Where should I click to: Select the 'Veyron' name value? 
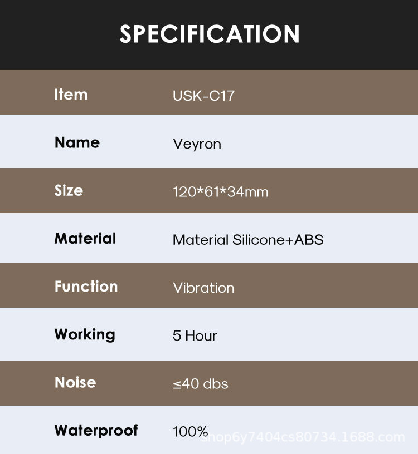point(197,144)
